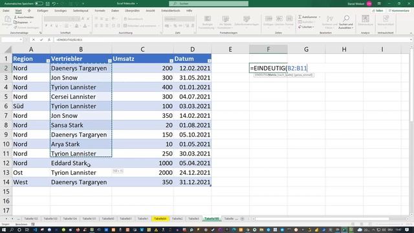414x233 pixels.
Task: Open the Name Box dropdown
Action: [21, 39]
